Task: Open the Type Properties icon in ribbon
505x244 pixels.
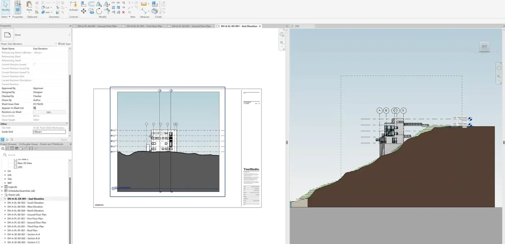Action: (18, 4)
